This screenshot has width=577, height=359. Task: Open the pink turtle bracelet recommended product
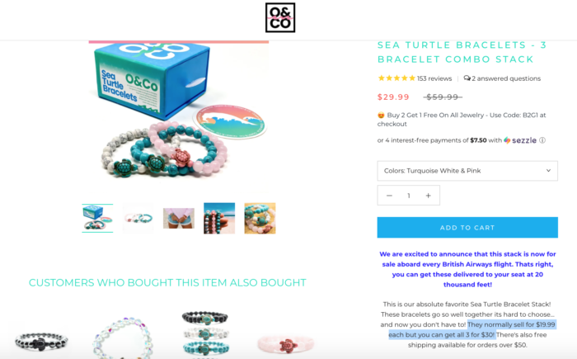click(x=286, y=344)
